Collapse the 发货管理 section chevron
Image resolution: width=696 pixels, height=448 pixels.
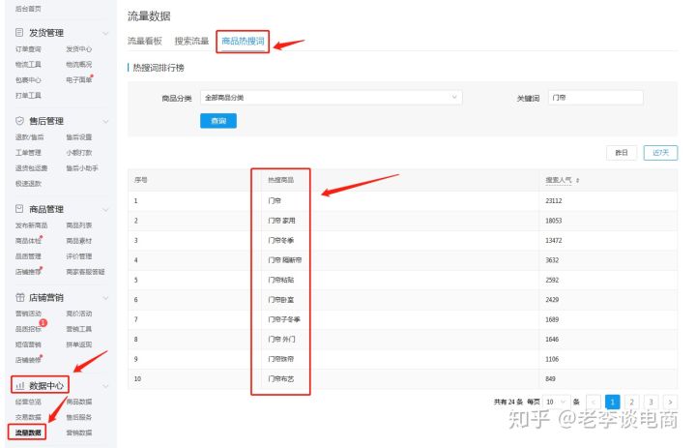click(105, 33)
